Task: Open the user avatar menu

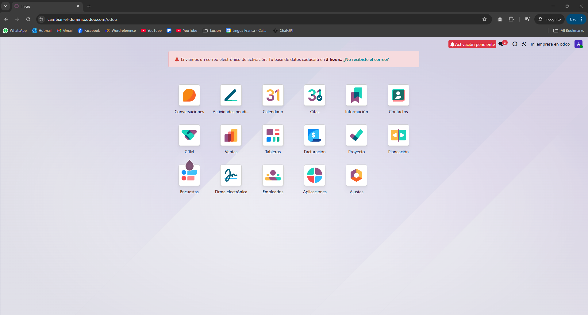Action: pos(578,44)
